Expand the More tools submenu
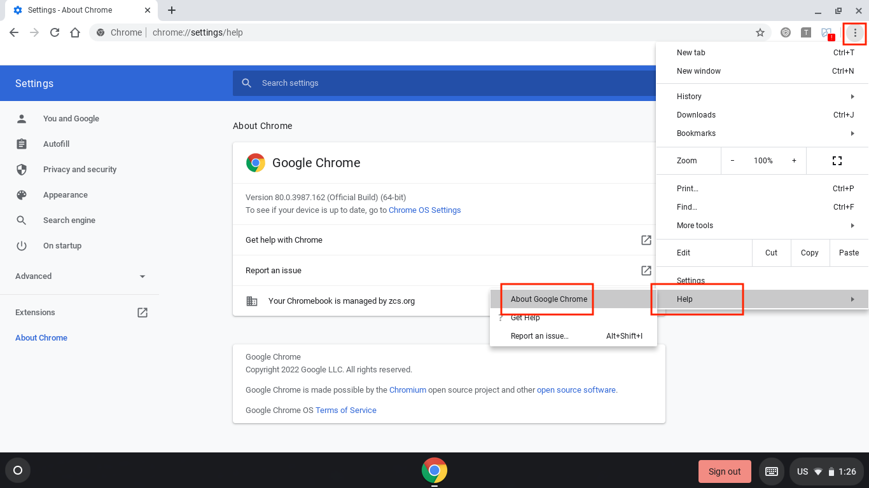 pyautogui.click(x=762, y=226)
